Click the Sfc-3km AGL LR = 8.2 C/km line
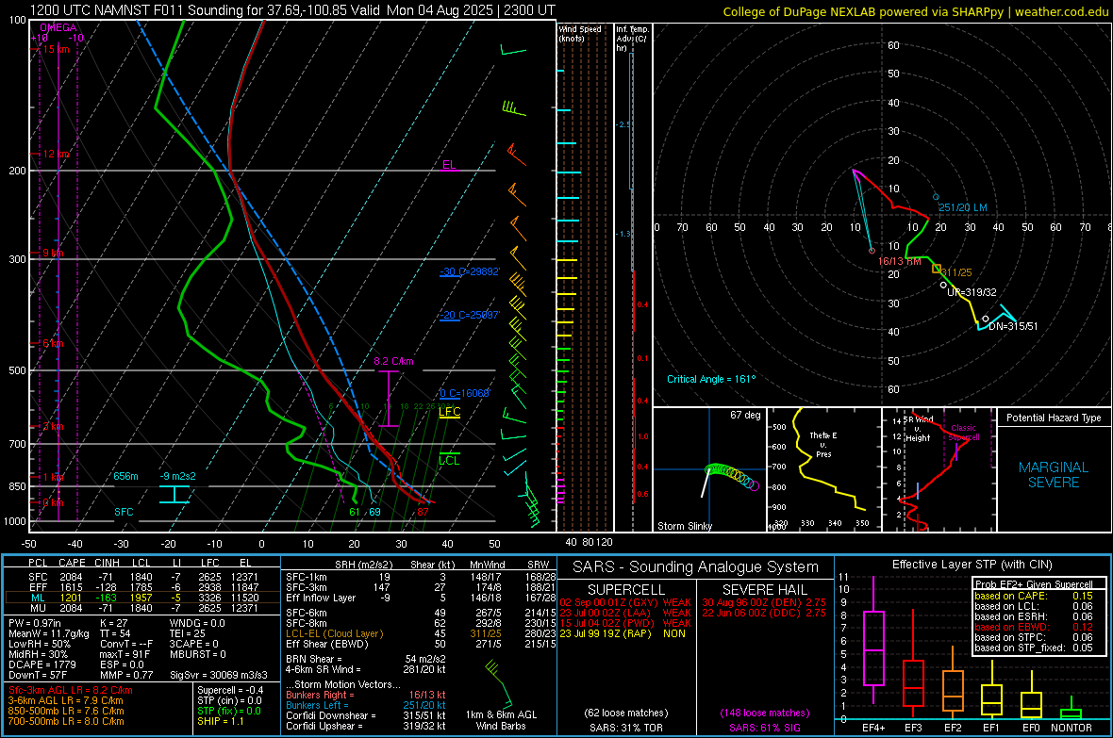The height and width of the screenshot is (738, 1113). pos(71,690)
